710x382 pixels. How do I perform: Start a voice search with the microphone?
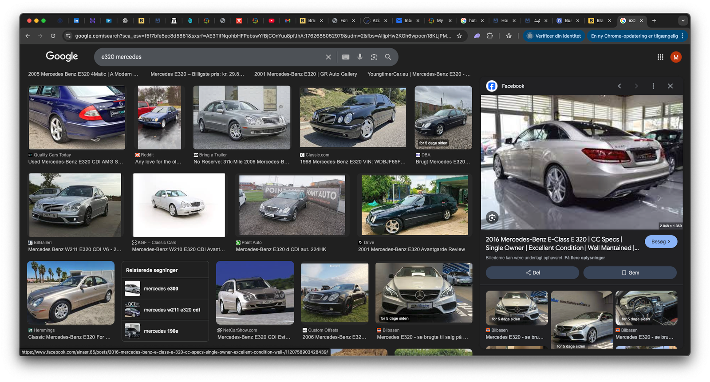tap(360, 57)
